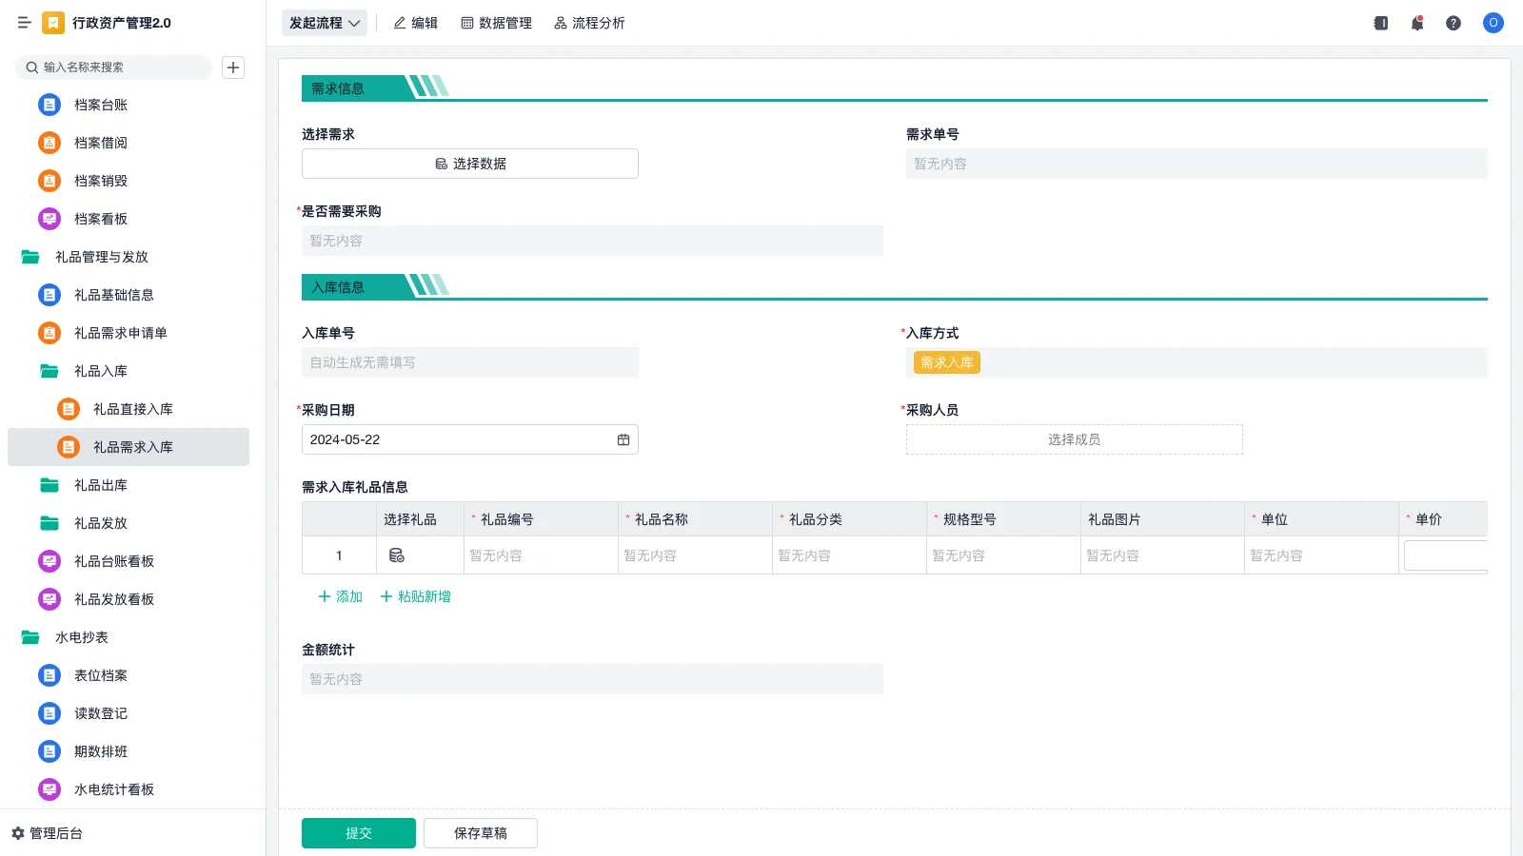
Task: Open the 档案借阅 workflow icon
Action: [49, 143]
